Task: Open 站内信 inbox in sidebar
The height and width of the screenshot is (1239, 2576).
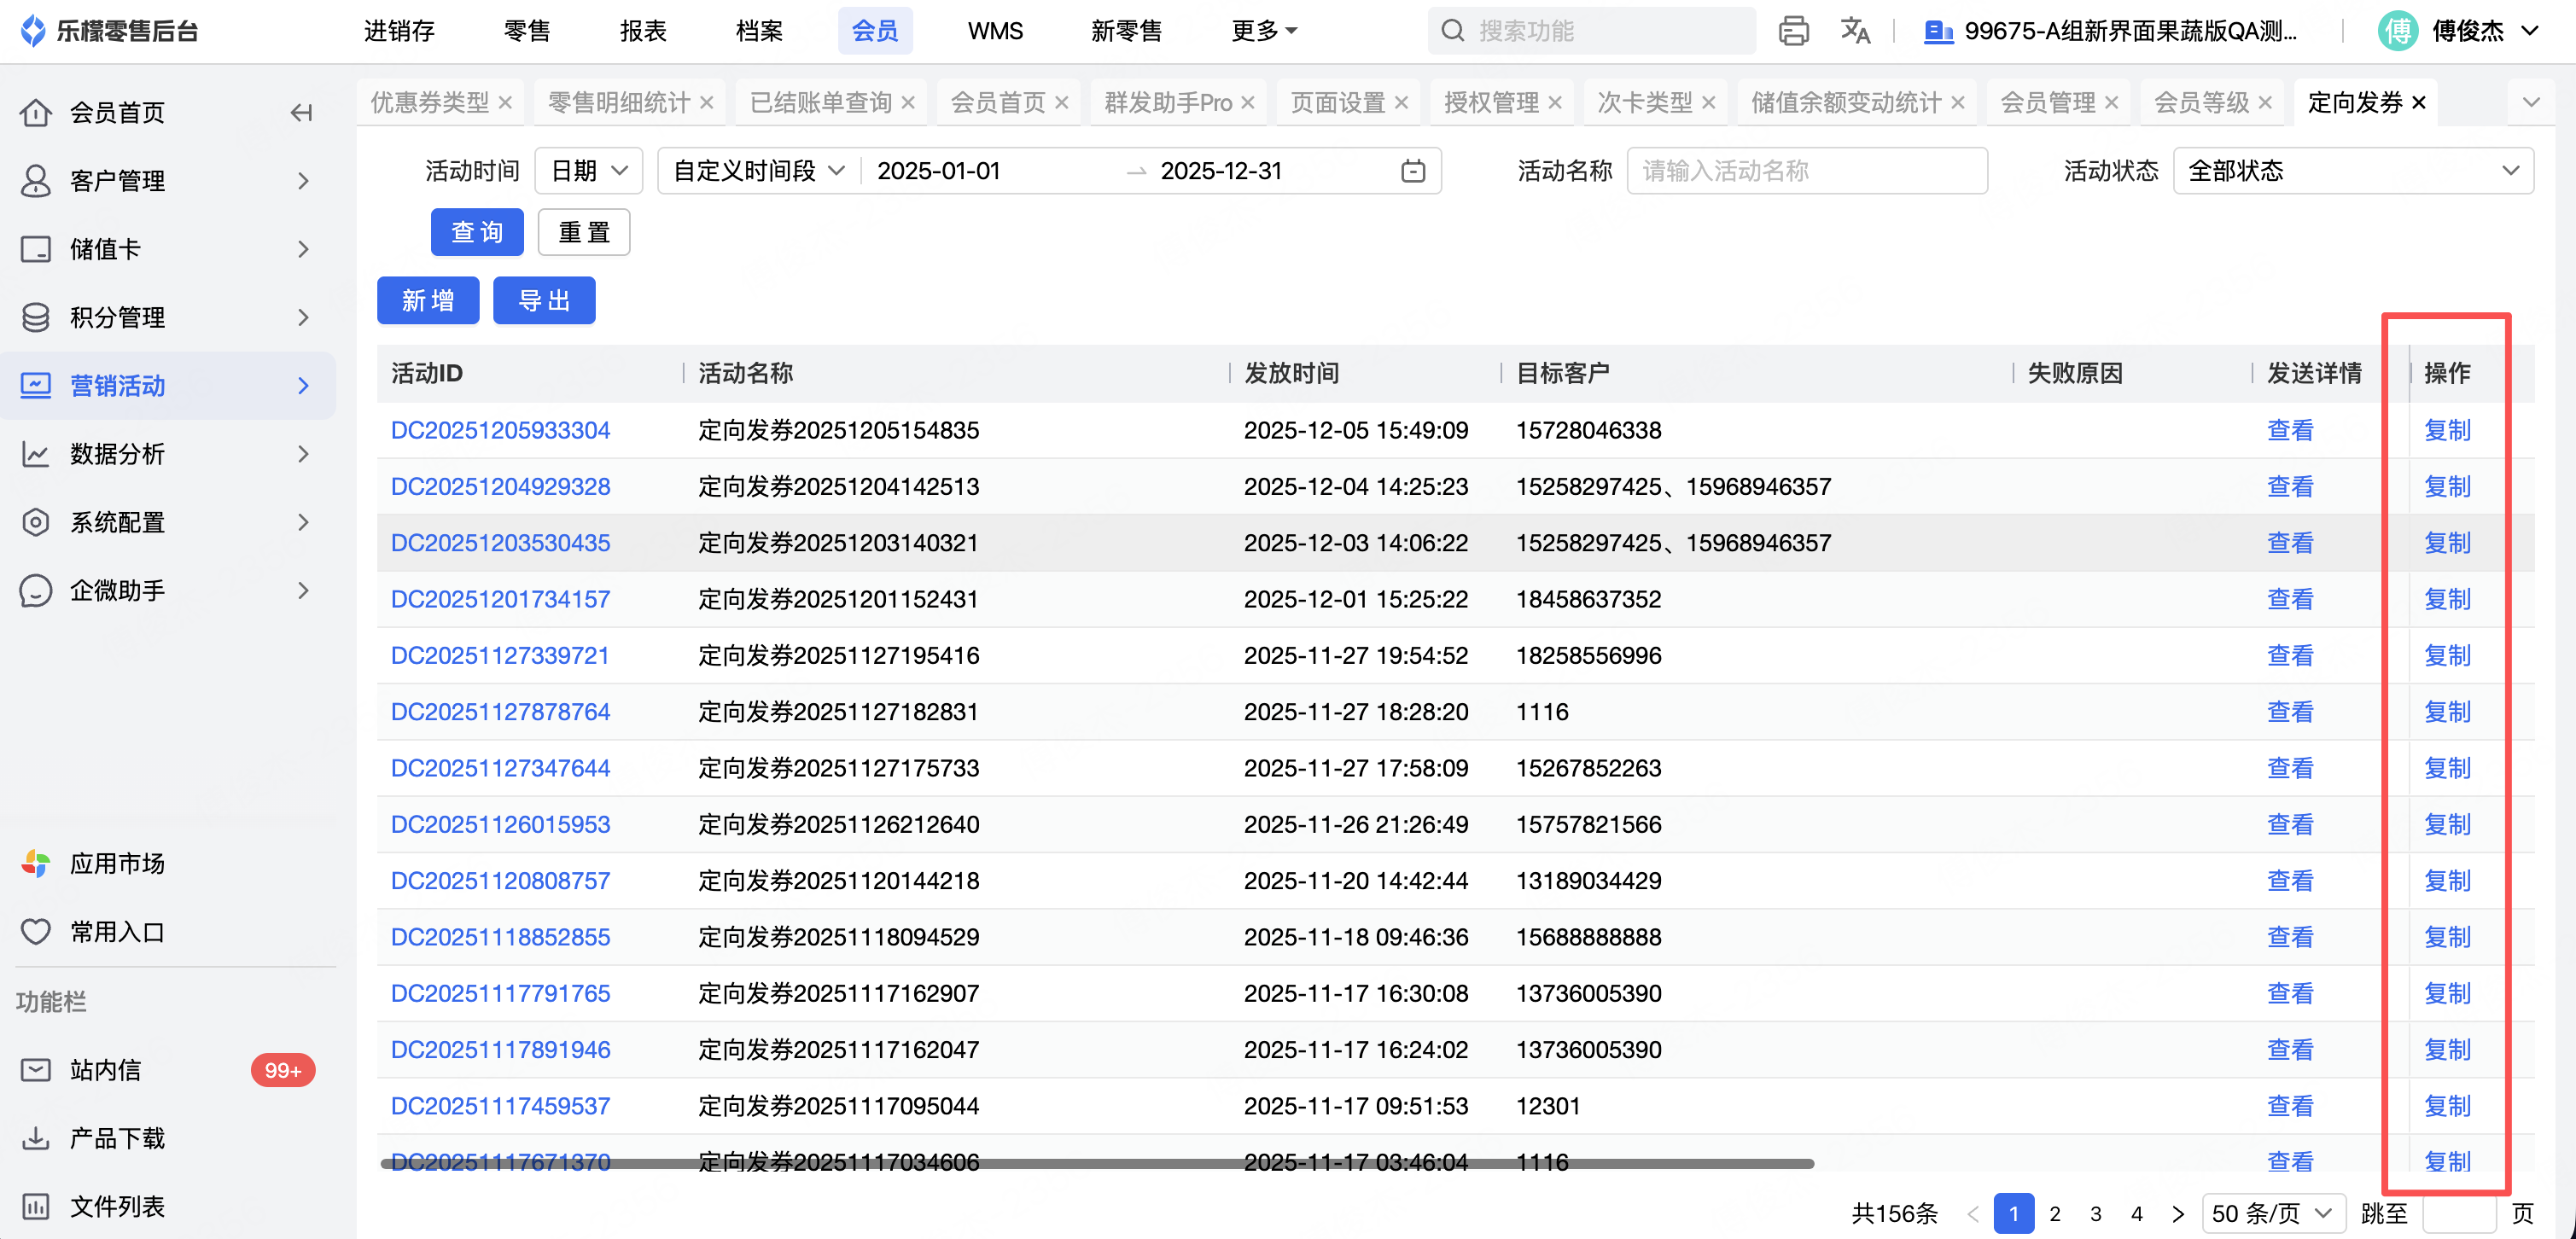Action: 106,1070
